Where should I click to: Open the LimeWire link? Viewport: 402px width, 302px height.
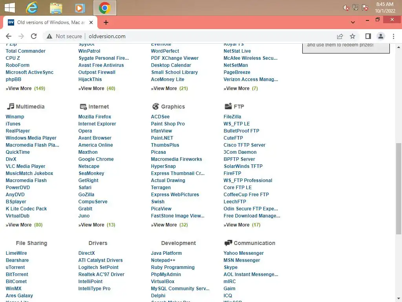click(16, 253)
